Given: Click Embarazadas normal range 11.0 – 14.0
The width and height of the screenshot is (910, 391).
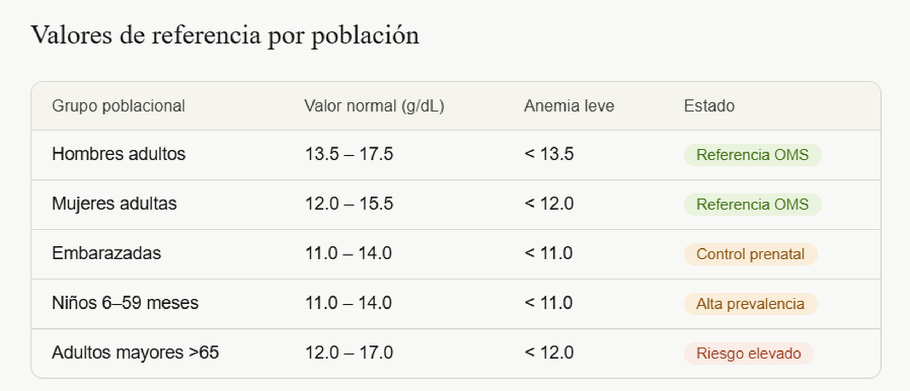Looking at the screenshot, I should [x=348, y=253].
